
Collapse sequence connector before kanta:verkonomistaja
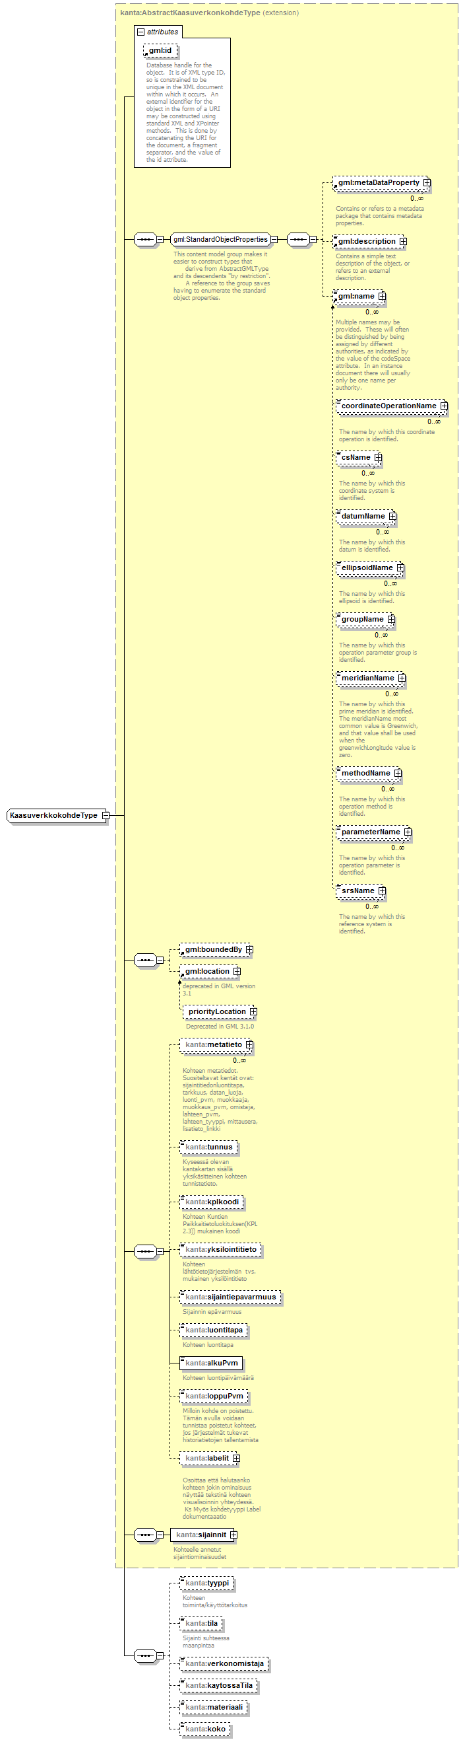pos(160,1656)
